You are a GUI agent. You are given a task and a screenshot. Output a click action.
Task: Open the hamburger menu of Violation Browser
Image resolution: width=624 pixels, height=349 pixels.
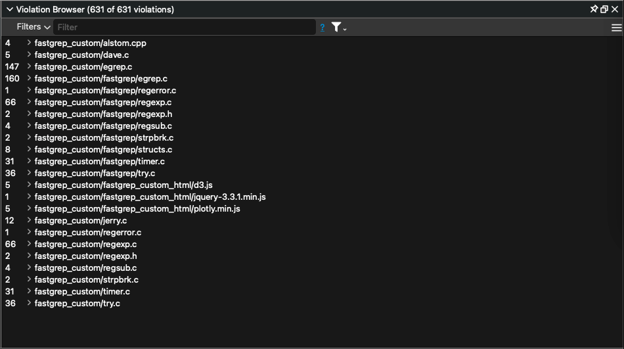pyautogui.click(x=616, y=28)
